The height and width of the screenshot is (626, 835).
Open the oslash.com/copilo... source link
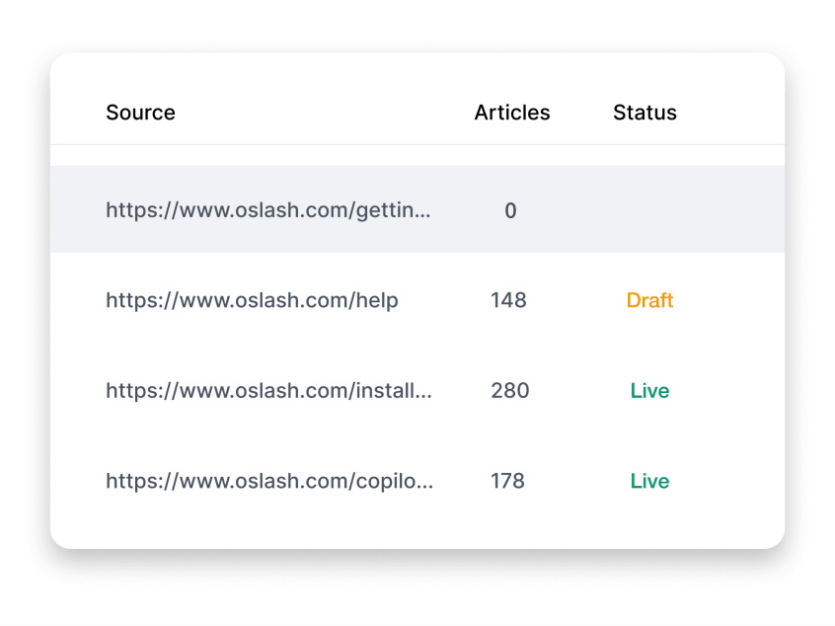coord(267,482)
